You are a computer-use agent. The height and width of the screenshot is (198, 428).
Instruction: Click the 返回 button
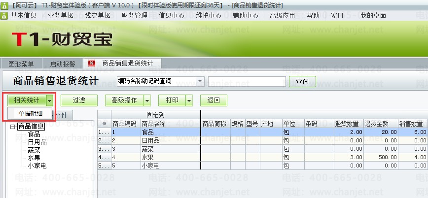pos(214,100)
